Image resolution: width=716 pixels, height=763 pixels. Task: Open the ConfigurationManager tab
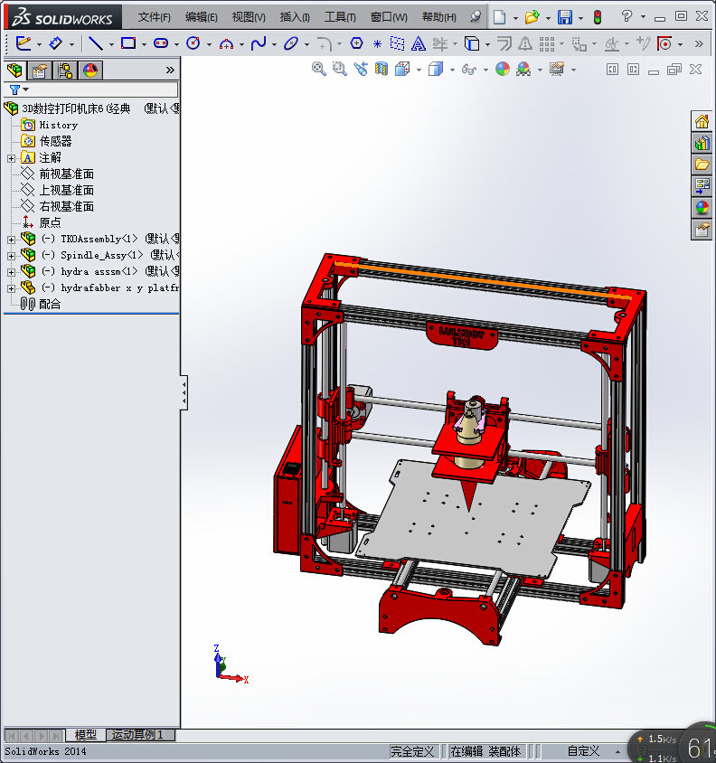pos(65,71)
